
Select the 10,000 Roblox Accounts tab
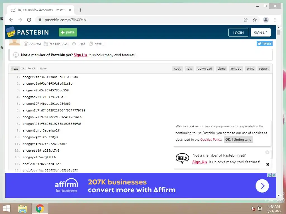[x=41, y=10]
